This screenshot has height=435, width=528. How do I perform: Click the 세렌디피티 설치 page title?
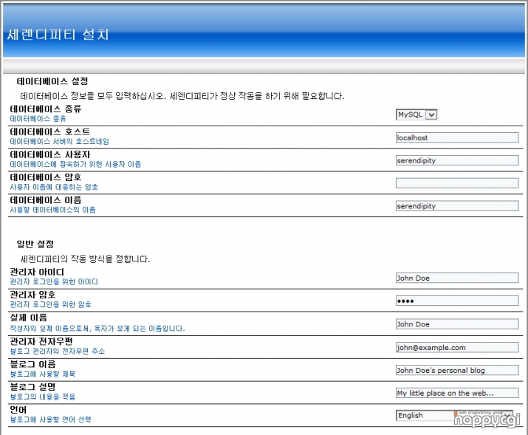pyautogui.click(x=58, y=35)
